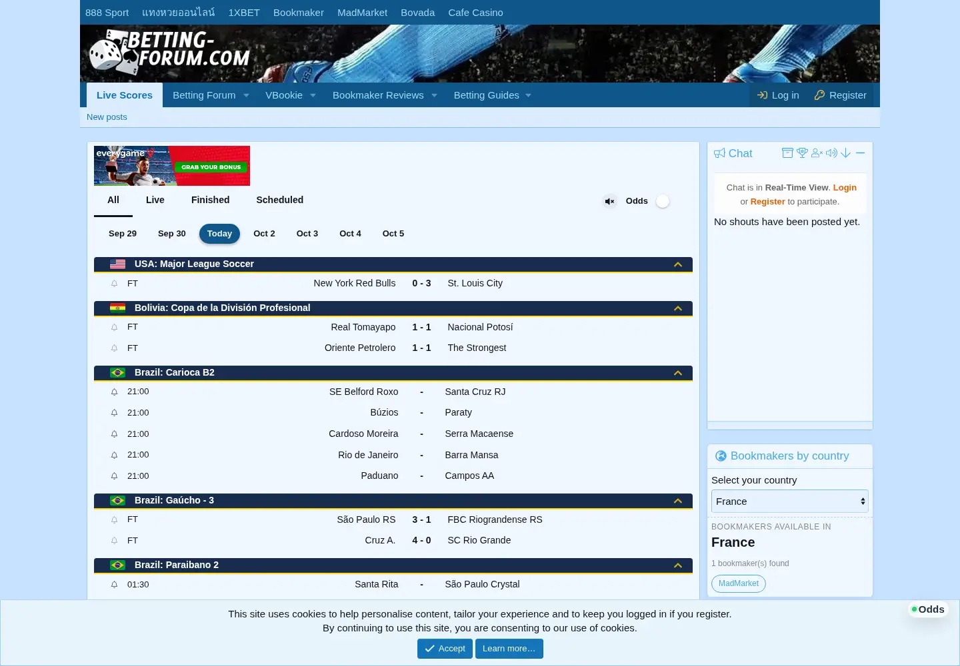Open the country select dropdown showing France
The width and height of the screenshot is (960, 666).
789,501
